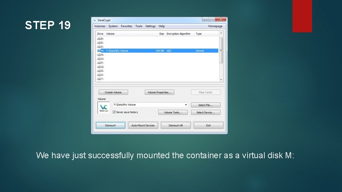The image size is (342, 192).
Task: Close the VeraCrypt window
Action: [221, 19]
